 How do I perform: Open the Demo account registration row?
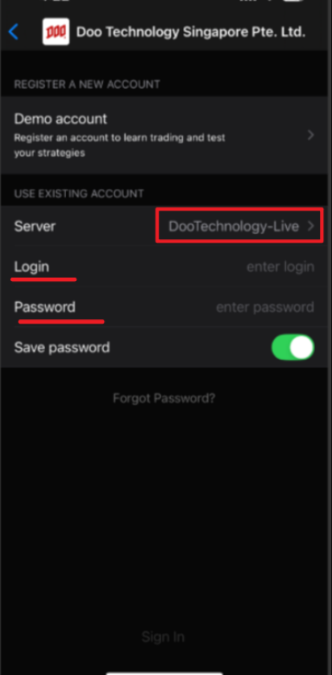point(166,135)
